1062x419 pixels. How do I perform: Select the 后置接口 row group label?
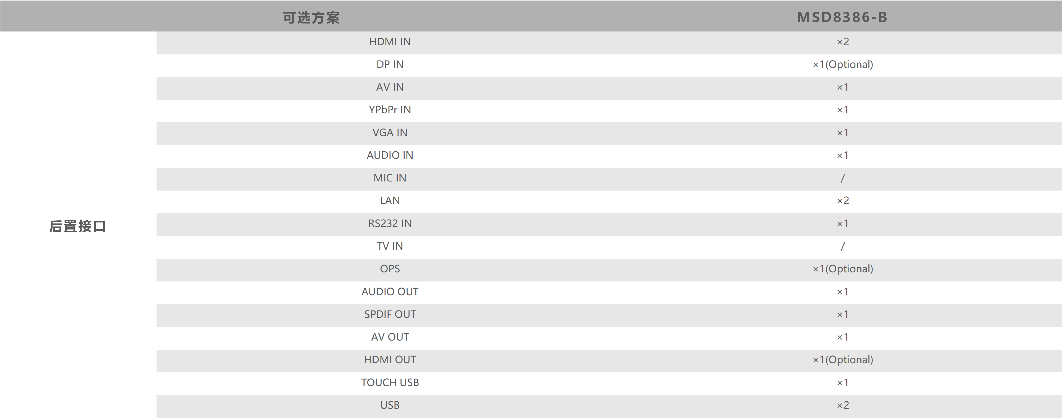pos(77,226)
